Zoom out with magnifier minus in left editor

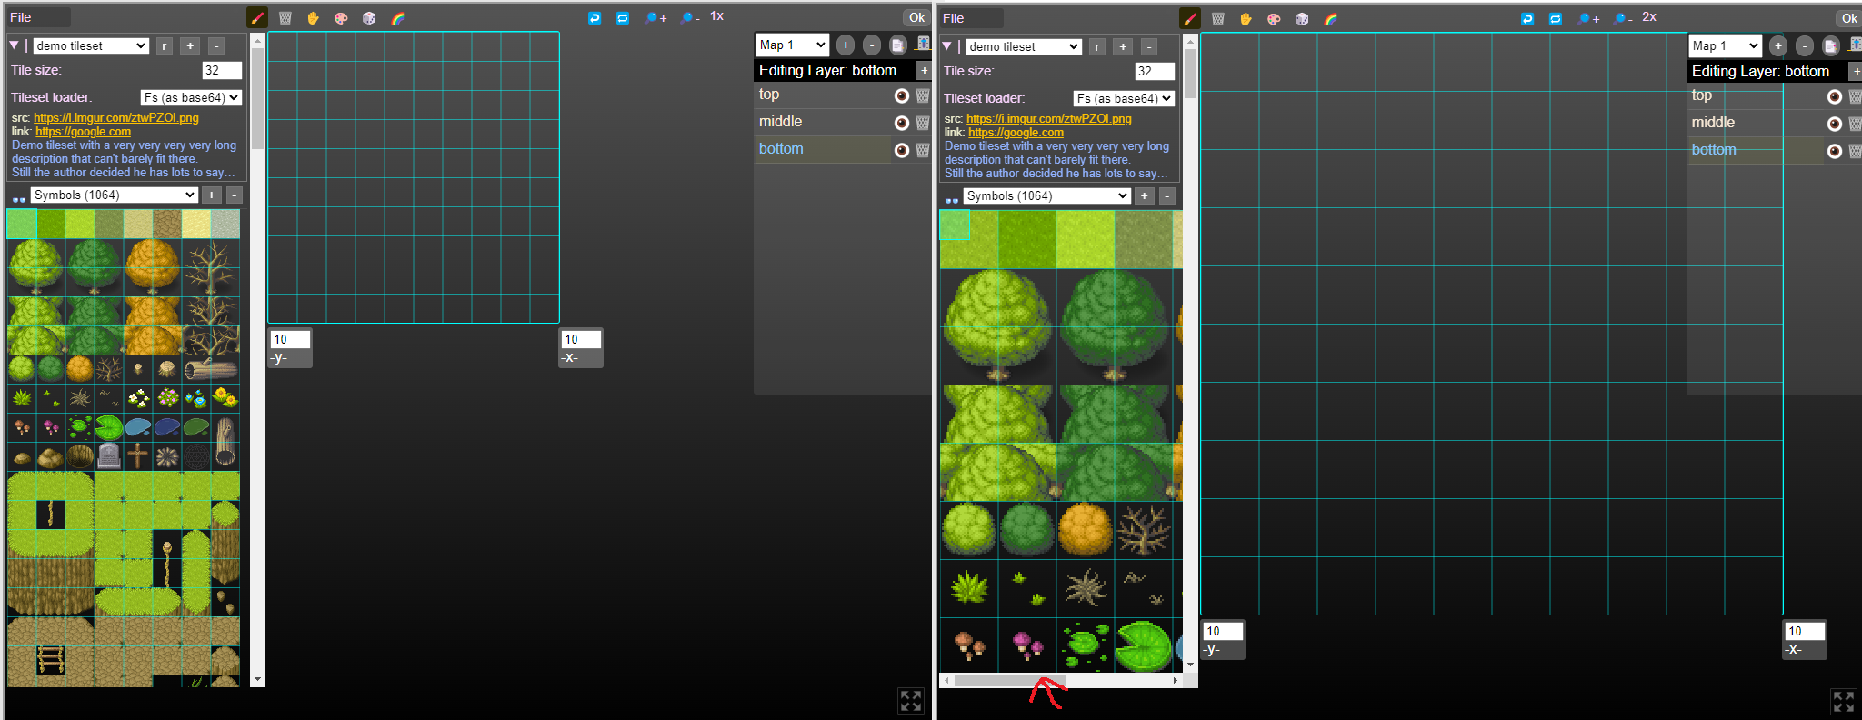tap(690, 18)
